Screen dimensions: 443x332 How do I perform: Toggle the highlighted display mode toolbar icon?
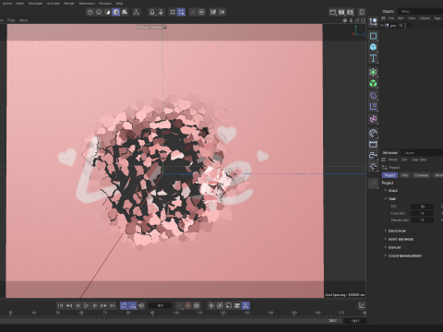(x=116, y=12)
